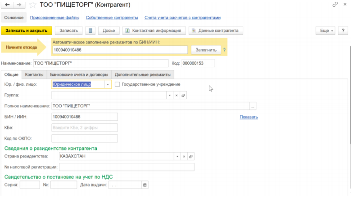Click into the Наименование field

click(x=101, y=63)
